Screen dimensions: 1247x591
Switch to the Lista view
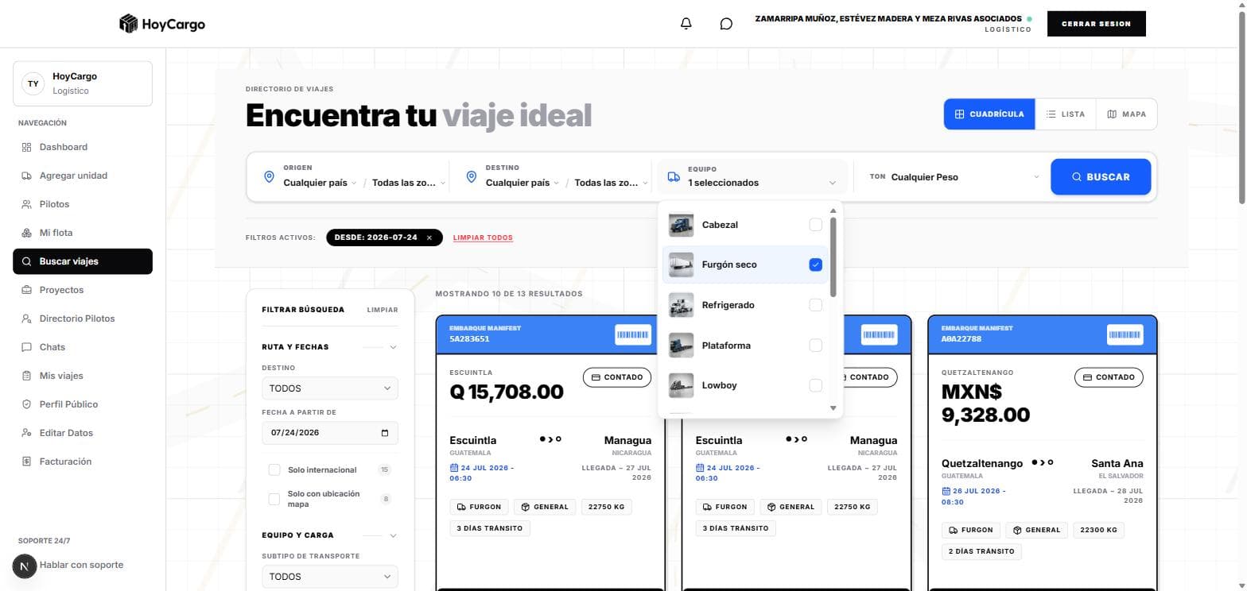(x=1066, y=114)
